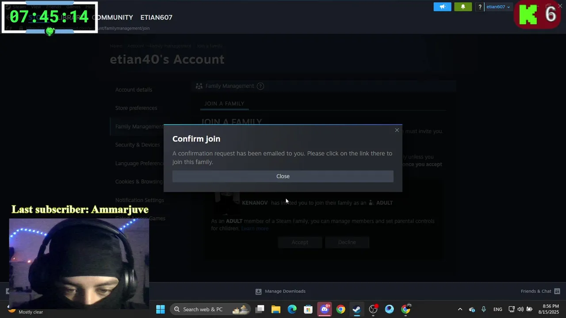
Task: Select Store preferences in sidebar
Action: click(136, 108)
